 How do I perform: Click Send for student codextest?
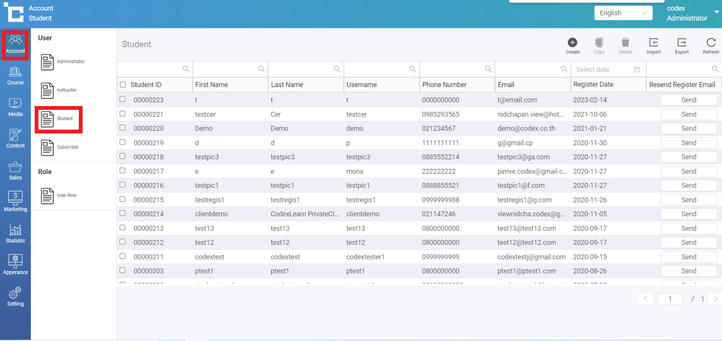pos(688,257)
